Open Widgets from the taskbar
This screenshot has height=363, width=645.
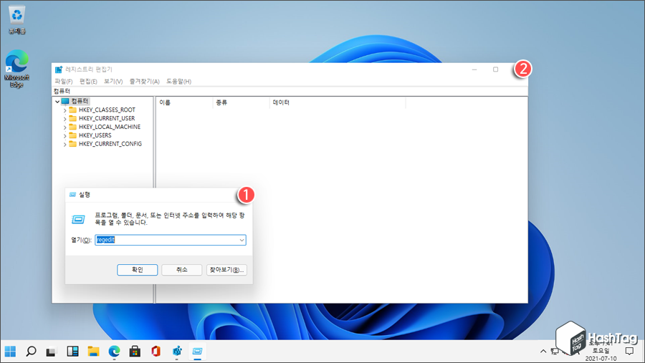tap(73, 352)
